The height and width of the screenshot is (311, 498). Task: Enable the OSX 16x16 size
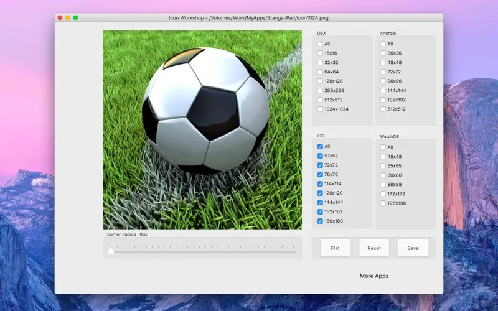pyautogui.click(x=321, y=53)
